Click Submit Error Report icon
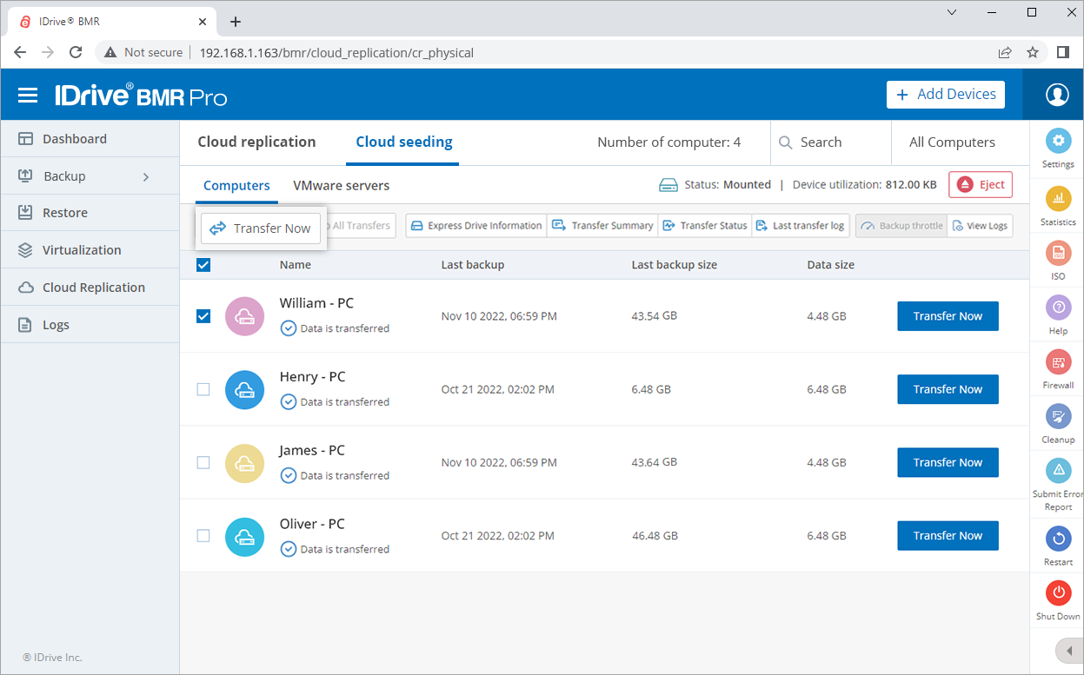 click(1058, 470)
